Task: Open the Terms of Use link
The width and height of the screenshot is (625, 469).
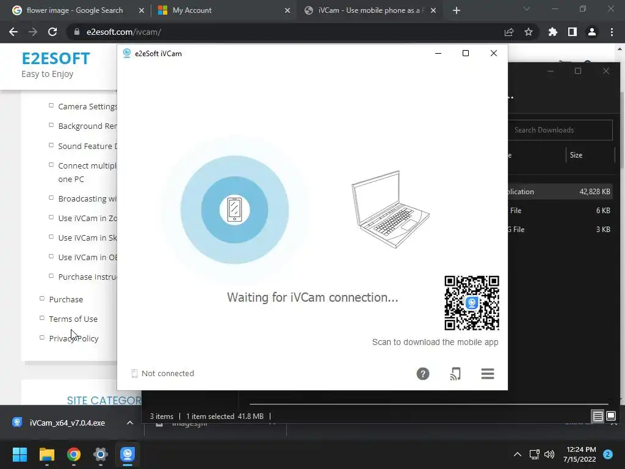Action: coord(73,319)
